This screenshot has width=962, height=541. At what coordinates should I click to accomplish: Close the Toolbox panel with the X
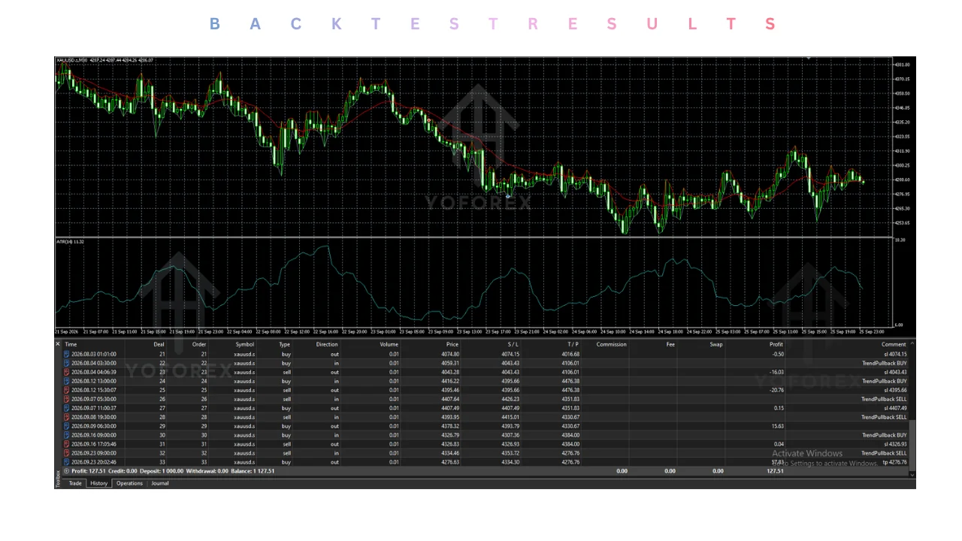58,344
